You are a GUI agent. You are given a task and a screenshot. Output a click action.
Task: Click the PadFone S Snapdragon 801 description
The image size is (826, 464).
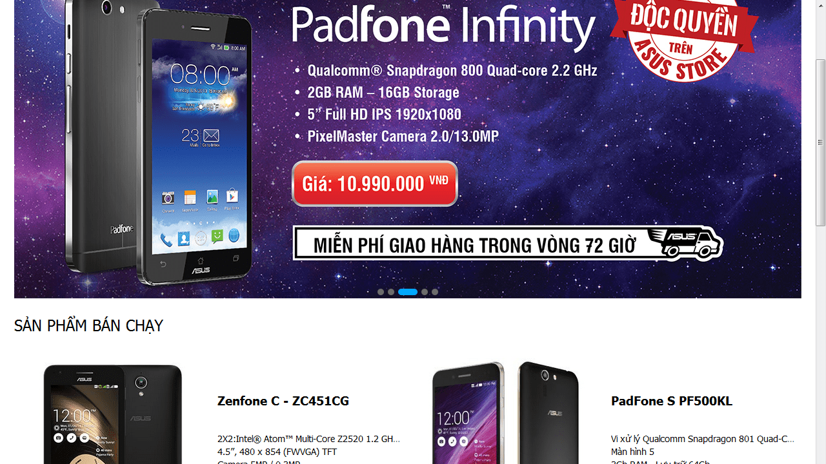point(703,439)
